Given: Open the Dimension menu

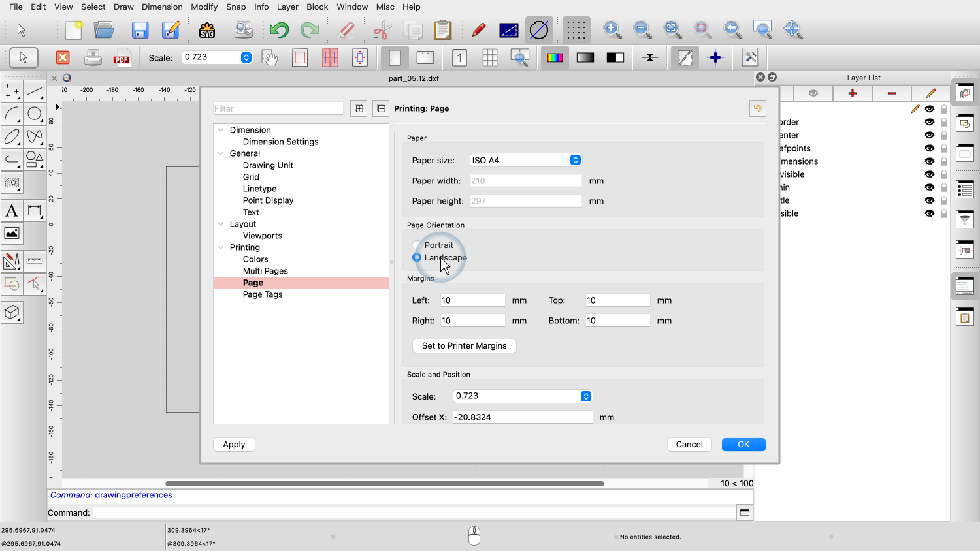Looking at the screenshot, I should click(x=162, y=7).
